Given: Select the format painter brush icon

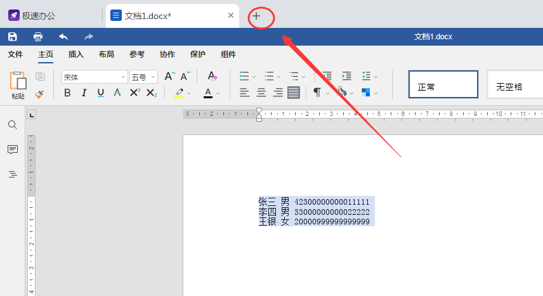Looking at the screenshot, I should pyautogui.click(x=39, y=94).
